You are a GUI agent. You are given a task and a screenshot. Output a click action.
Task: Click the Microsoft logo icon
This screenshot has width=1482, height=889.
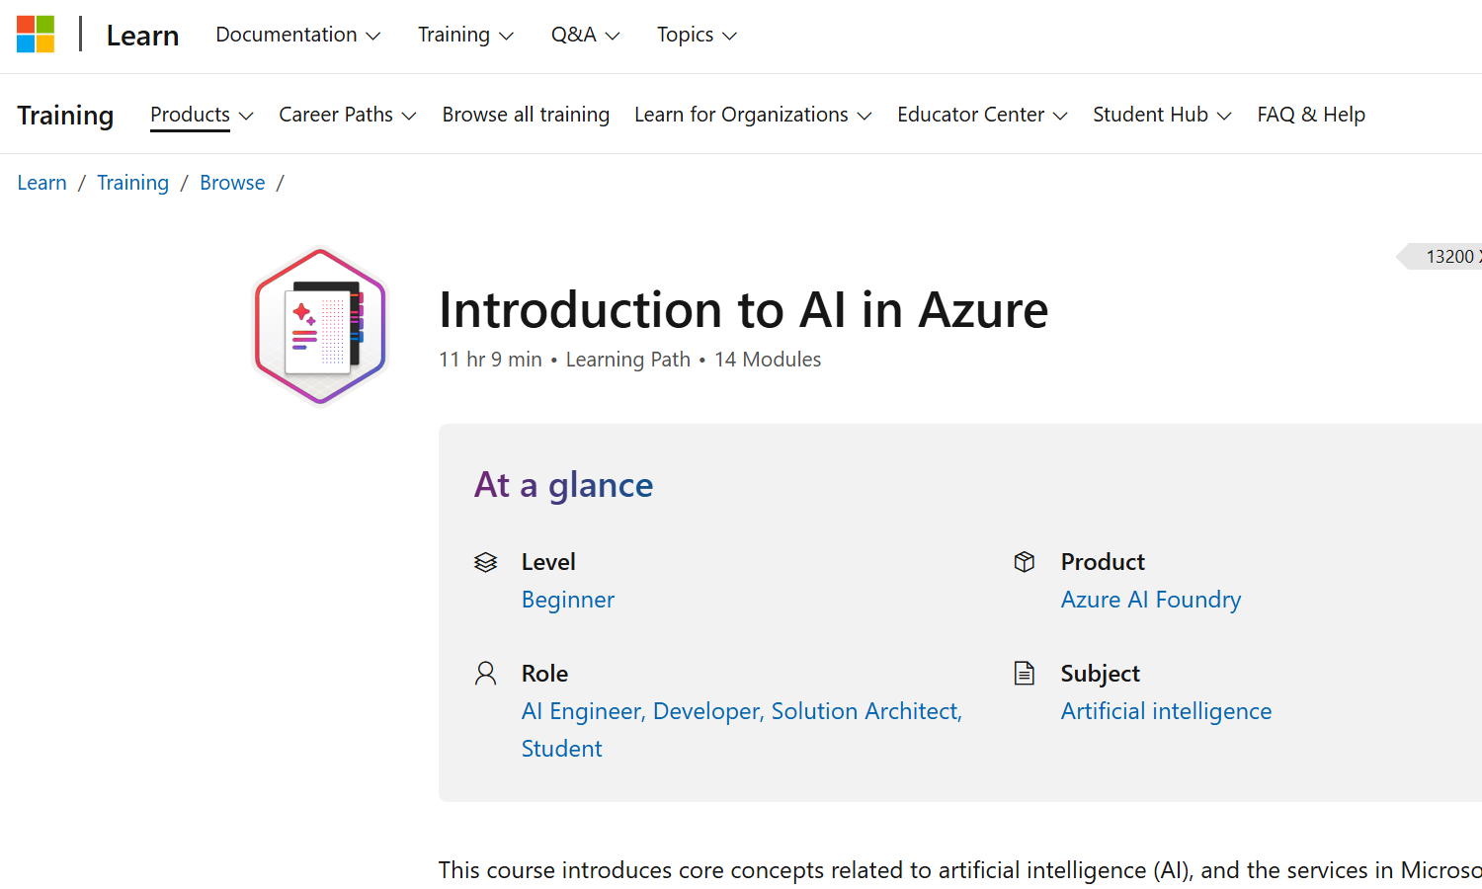tap(36, 35)
